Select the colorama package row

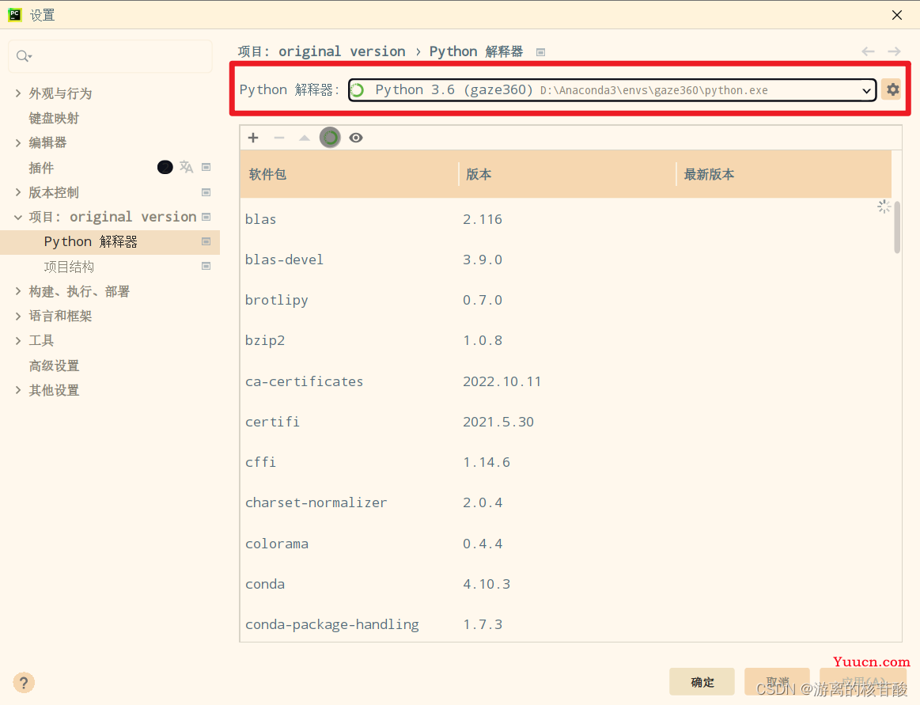click(566, 544)
